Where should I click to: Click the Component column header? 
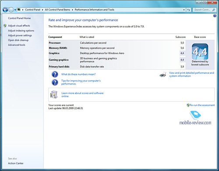pos(55,37)
